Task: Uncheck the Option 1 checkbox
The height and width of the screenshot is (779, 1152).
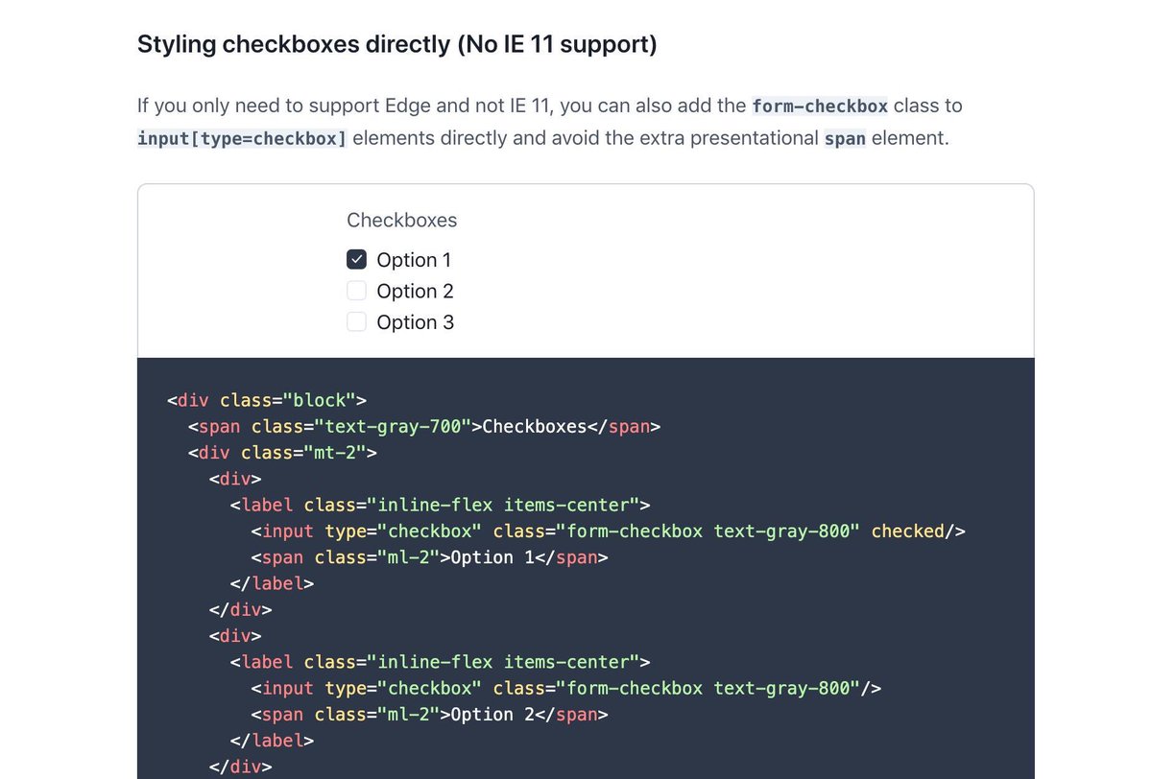Action: [356, 258]
